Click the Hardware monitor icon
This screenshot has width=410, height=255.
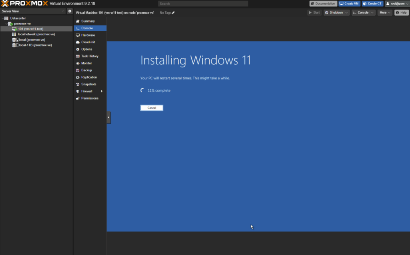pyautogui.click(x=78, y=35)
